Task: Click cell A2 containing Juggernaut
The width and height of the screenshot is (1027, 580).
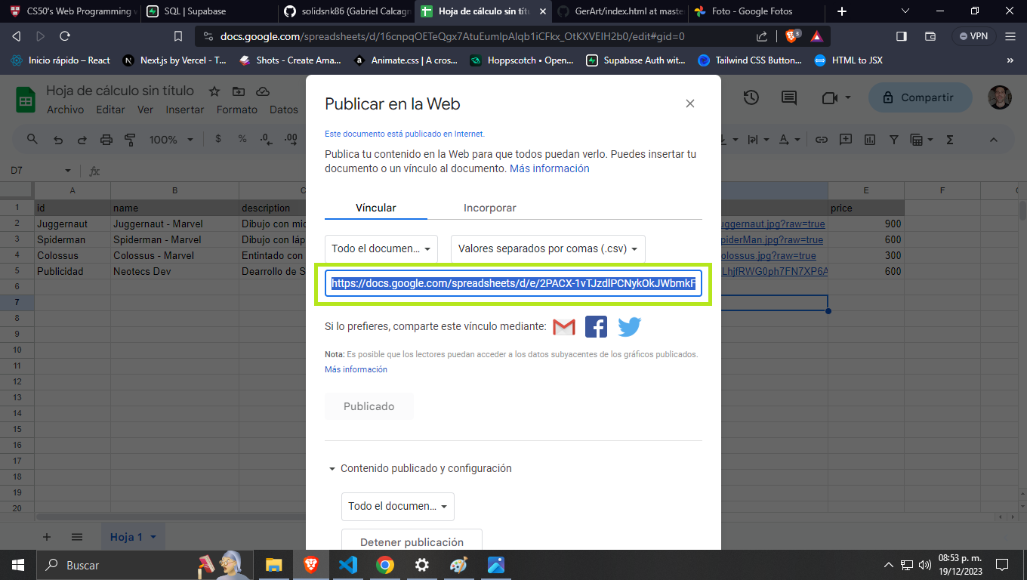Action: click(x=72, y=224)
